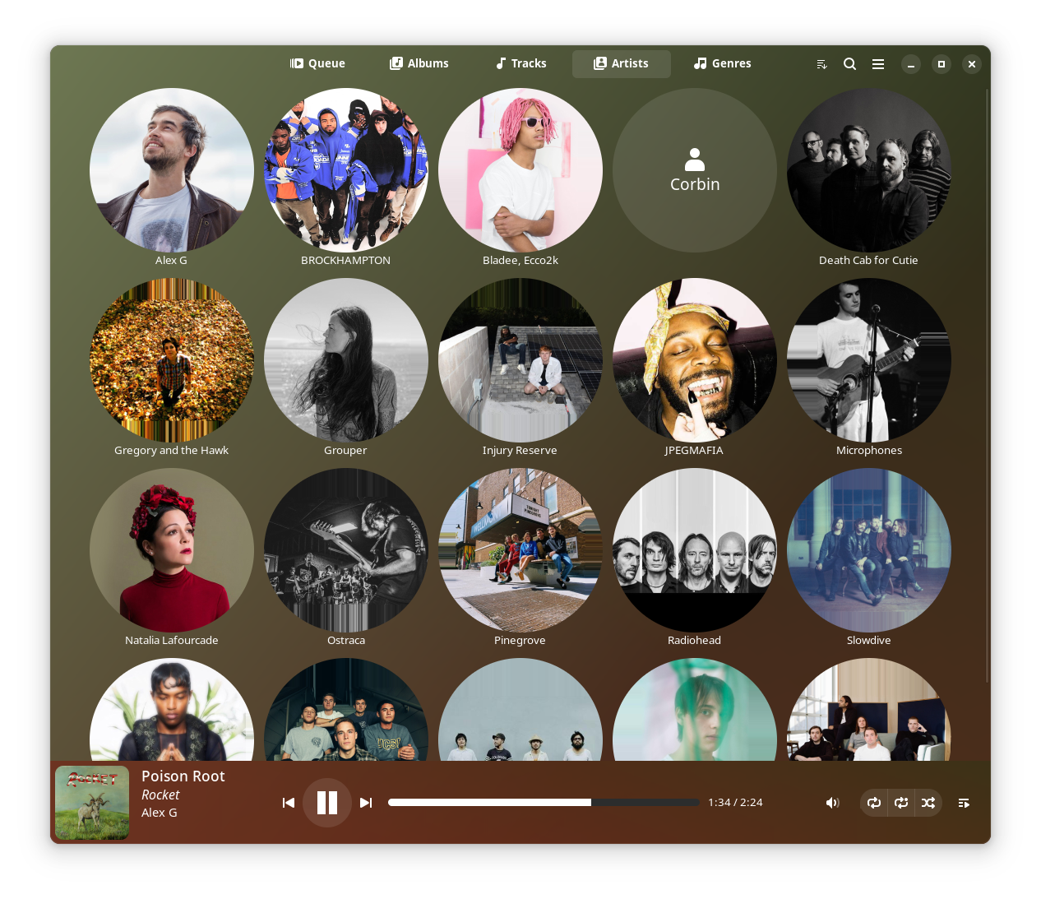1041x899 pixels.
Task: Open the Radiohead artist photo
Action: (x=695, y=550)
